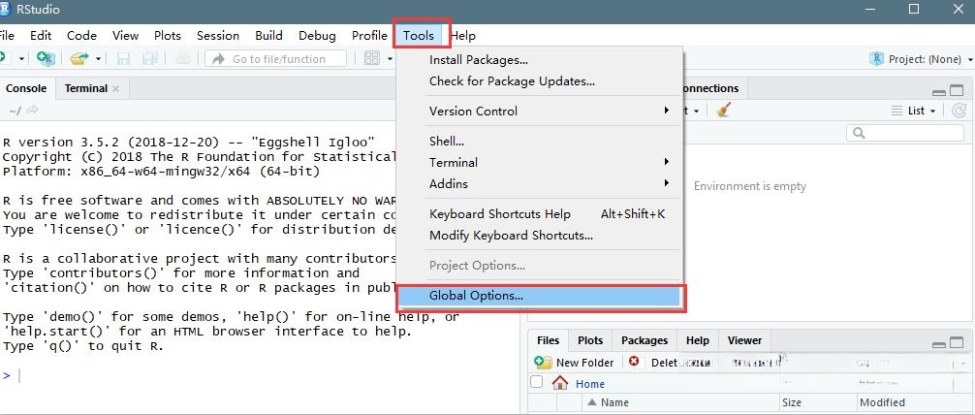Switch to the Packages tab
Screen dimensions: 975x415
point(645,340)
